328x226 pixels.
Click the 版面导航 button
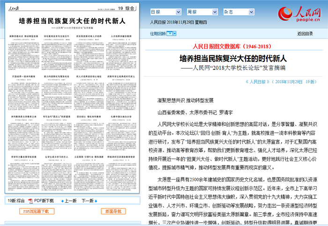point(113,211)
